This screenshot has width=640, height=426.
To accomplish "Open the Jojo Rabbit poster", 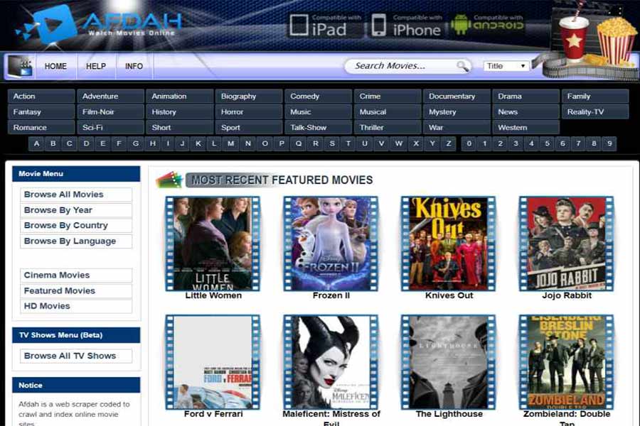I will click(x=567, y=244).
